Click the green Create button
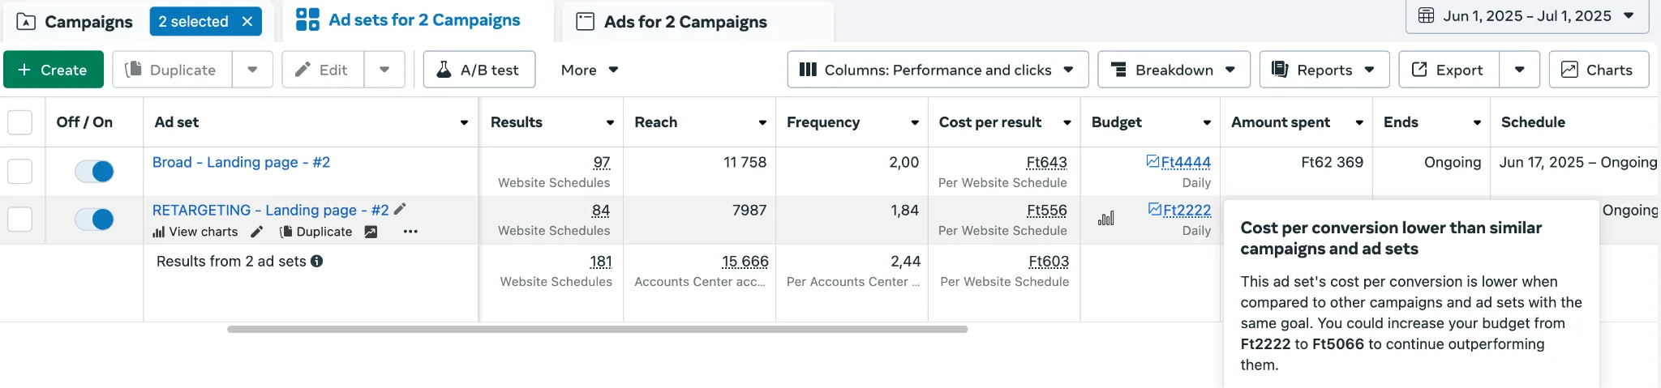This screenshot has width=1661, height=388. [x=54, y=70]
